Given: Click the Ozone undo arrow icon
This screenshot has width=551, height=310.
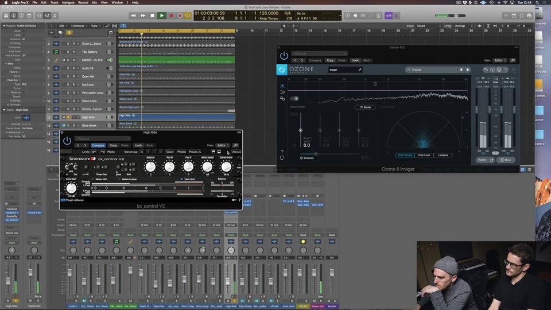Looking at the screenshot, I should [x=486, y=69].
